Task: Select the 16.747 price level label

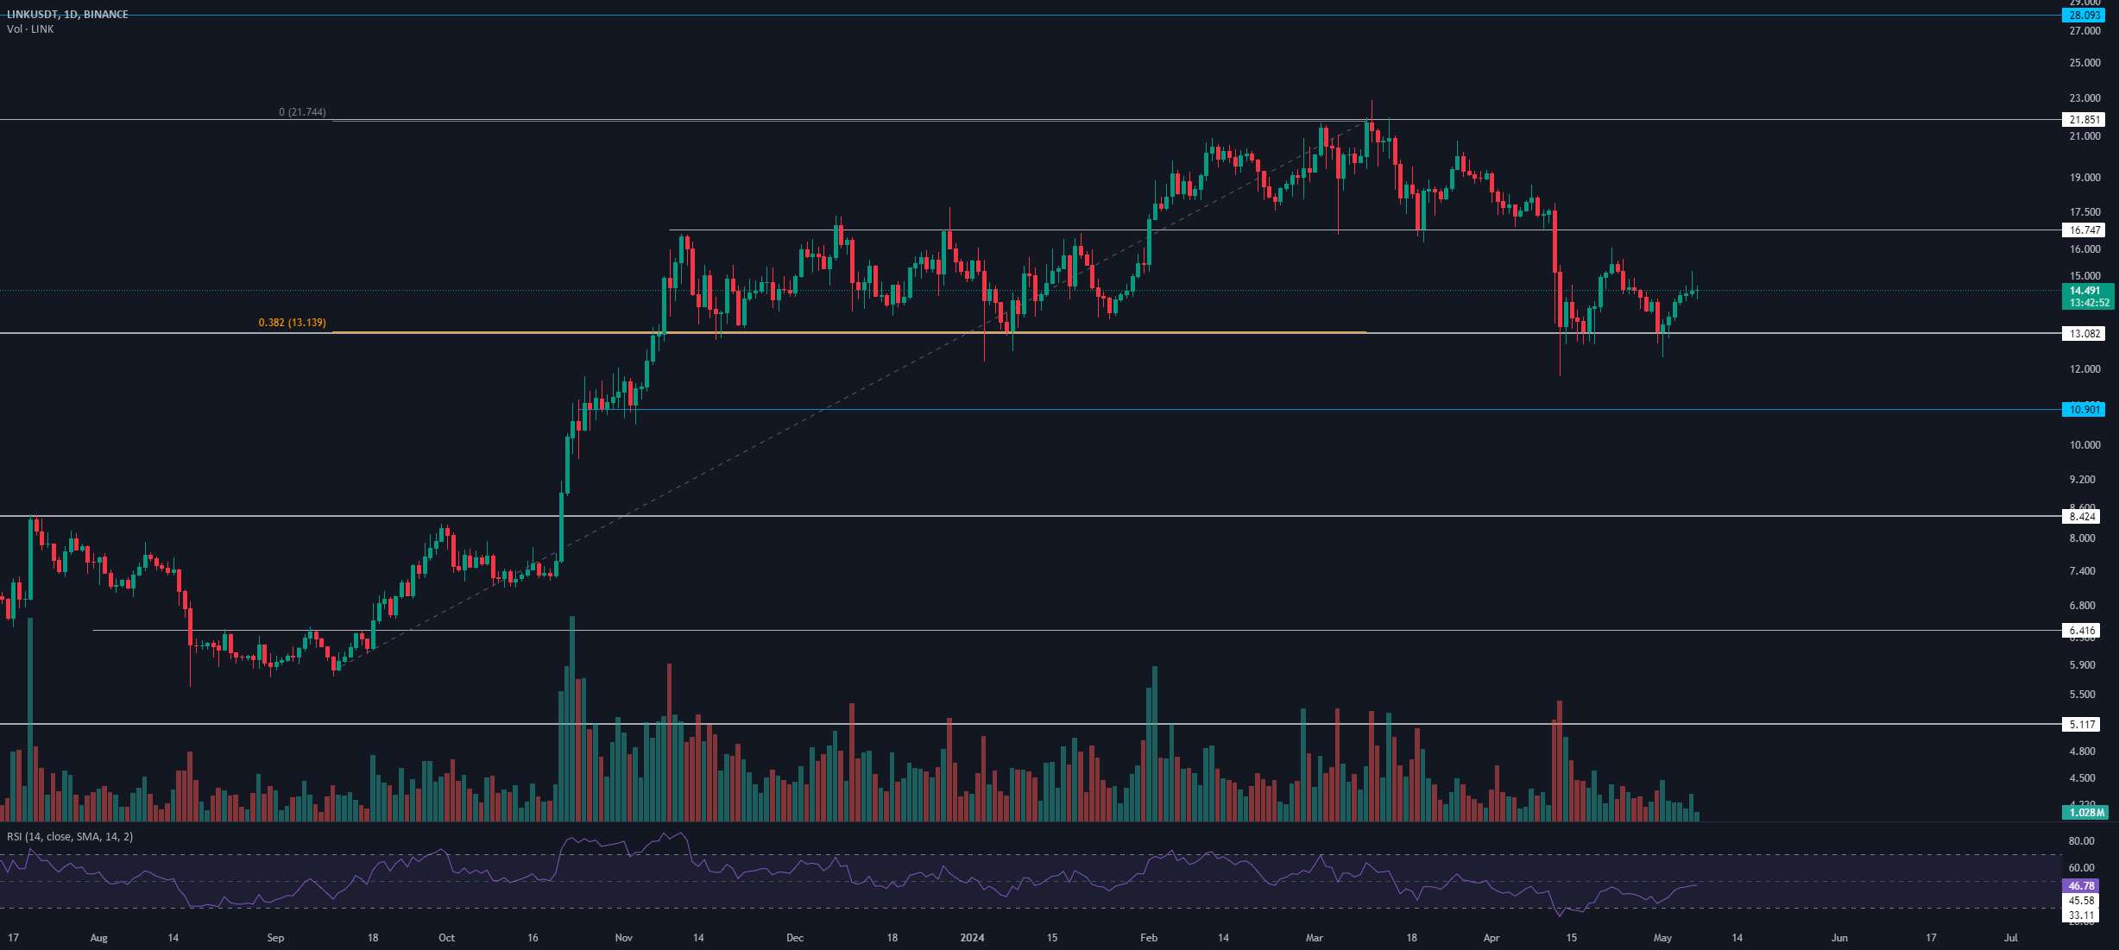Action: 2084,230
